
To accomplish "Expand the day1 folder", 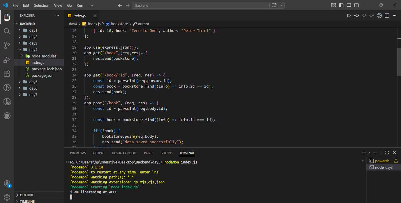I will (39, 30).
